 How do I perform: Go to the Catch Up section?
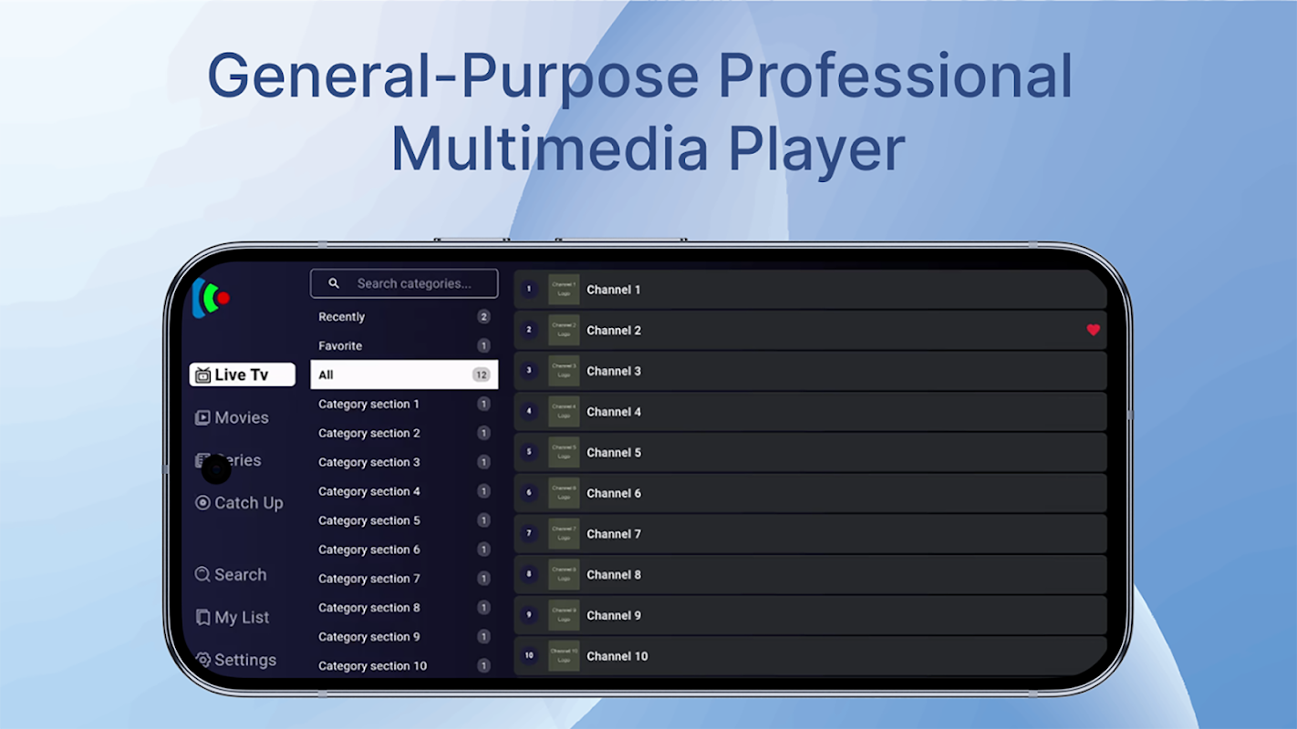239,503
